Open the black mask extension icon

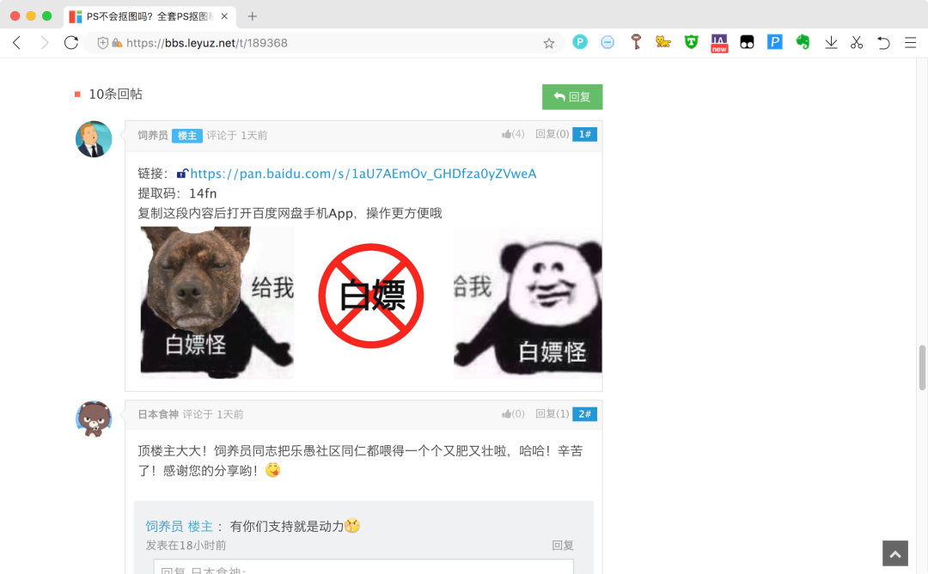(747, 42)
